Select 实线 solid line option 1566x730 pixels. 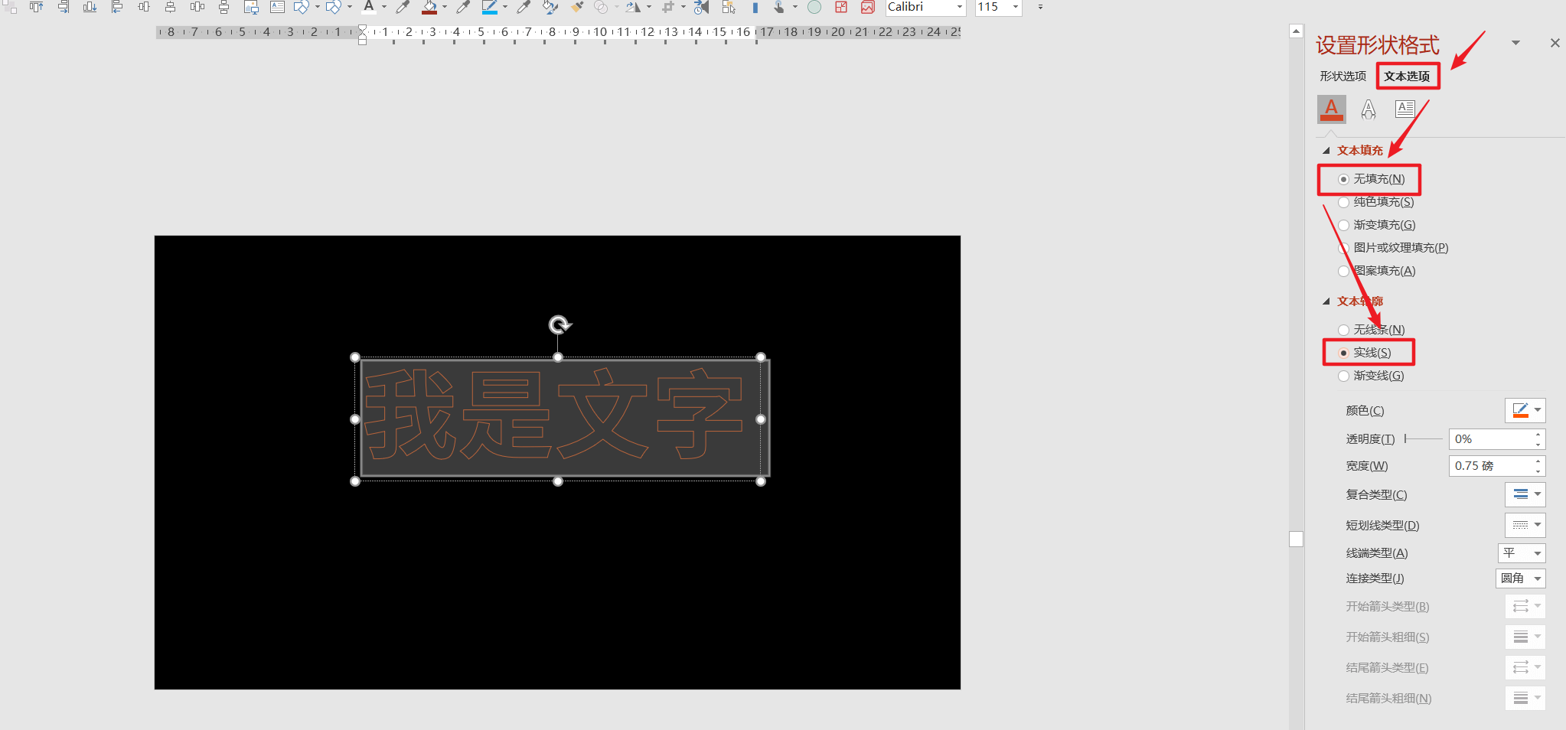[x=1365, y=353]
